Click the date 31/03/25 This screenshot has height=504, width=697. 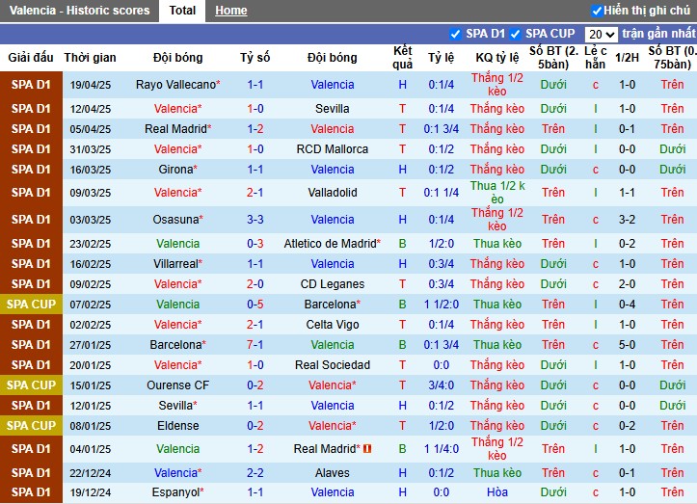click(91, 149)
